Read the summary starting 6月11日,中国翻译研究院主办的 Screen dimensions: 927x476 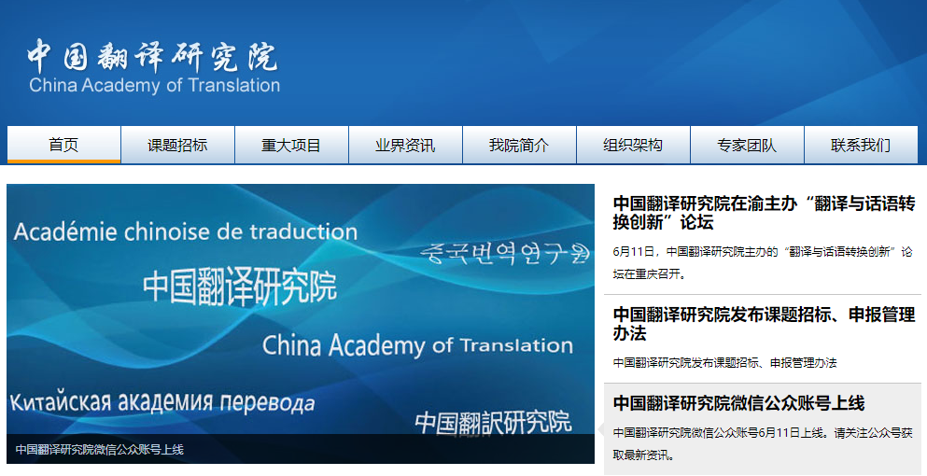coord(762,263)
